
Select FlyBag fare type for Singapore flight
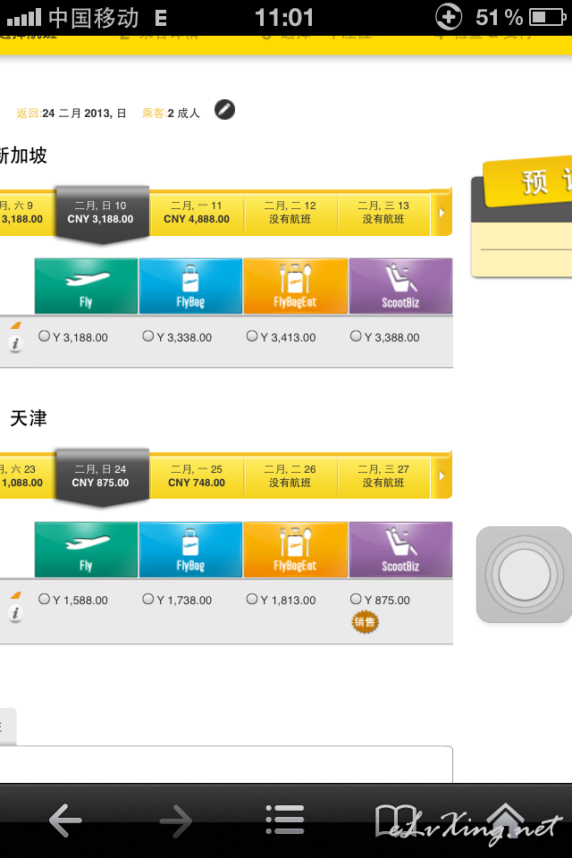(190, 286)
